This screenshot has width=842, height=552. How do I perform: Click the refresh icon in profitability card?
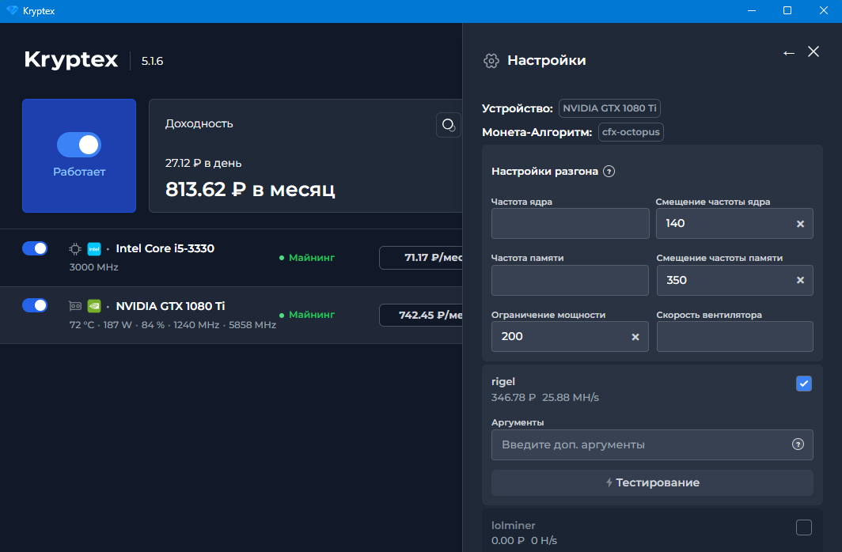point(449,125)
